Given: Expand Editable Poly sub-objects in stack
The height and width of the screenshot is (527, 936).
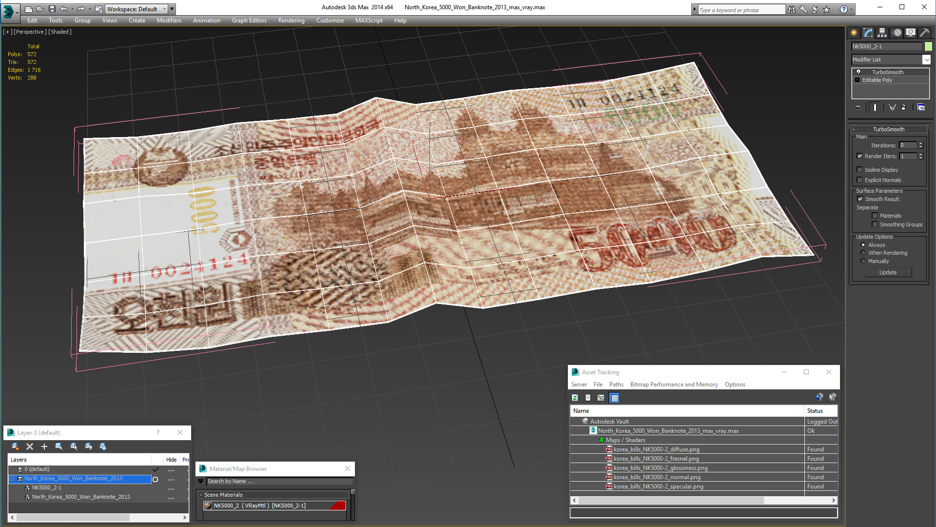Looking at the screenshot, I should click(x=858, y=80).
